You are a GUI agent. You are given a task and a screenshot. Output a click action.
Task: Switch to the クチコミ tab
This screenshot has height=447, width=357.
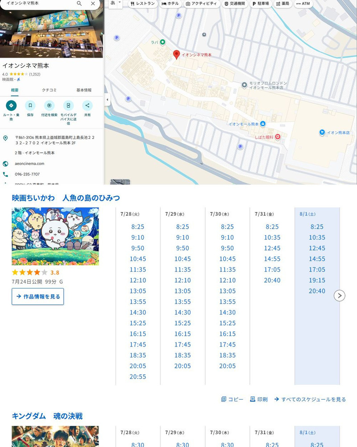pos(49,90)
